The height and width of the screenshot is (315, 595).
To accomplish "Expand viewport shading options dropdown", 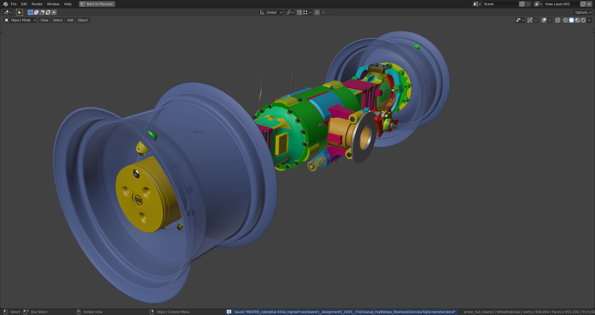I will coord(589,20).
